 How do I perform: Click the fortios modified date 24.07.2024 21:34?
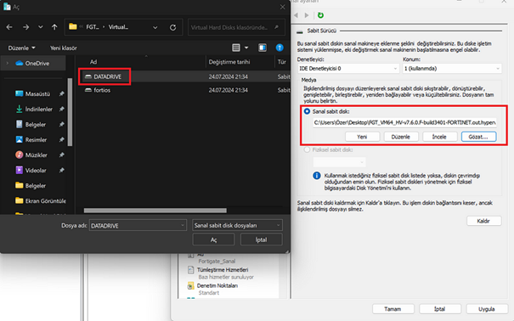[x=229, y=90]
